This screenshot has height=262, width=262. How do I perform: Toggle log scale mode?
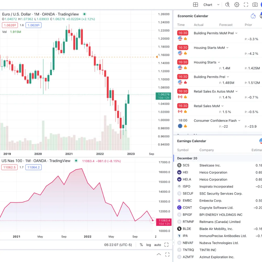click(148, 245)
